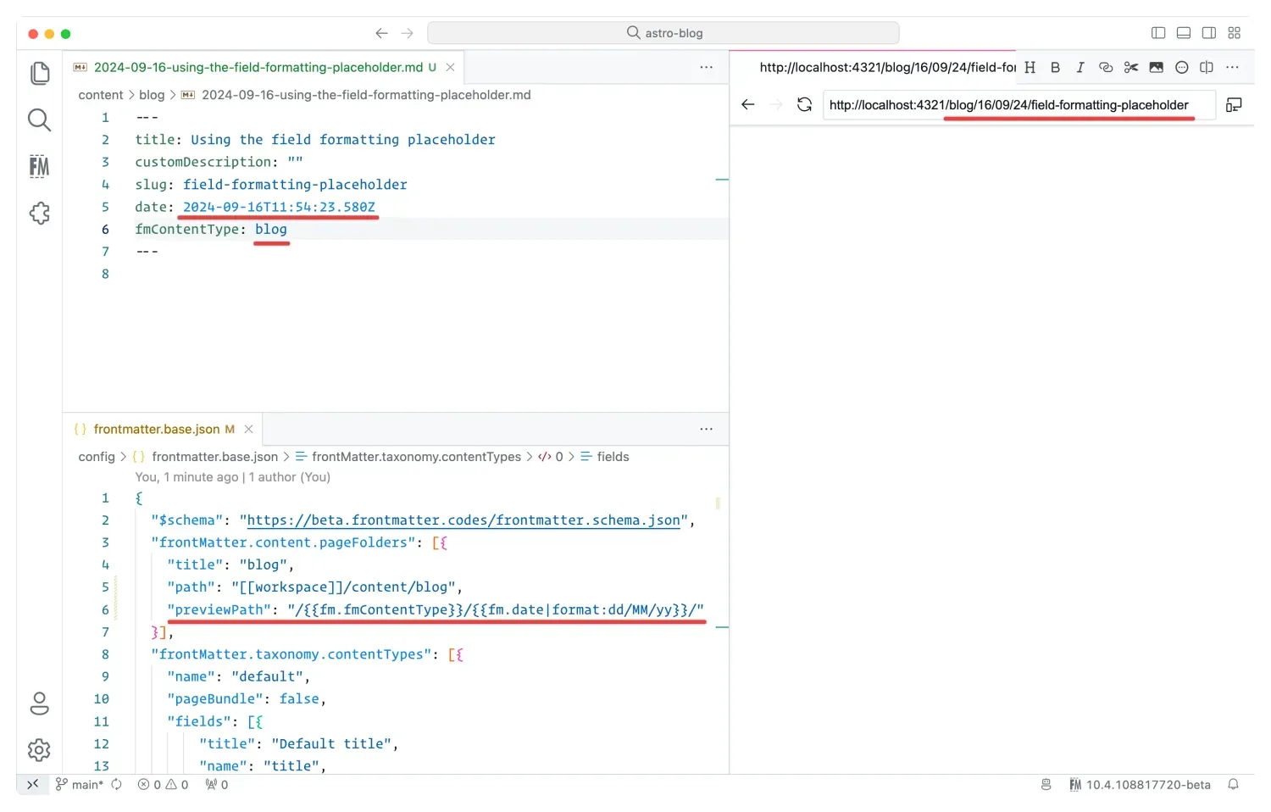Insert image with the media icon
Image resolution: width=1271 pixels, height=812 pixels.
(x=1157, y=68)
